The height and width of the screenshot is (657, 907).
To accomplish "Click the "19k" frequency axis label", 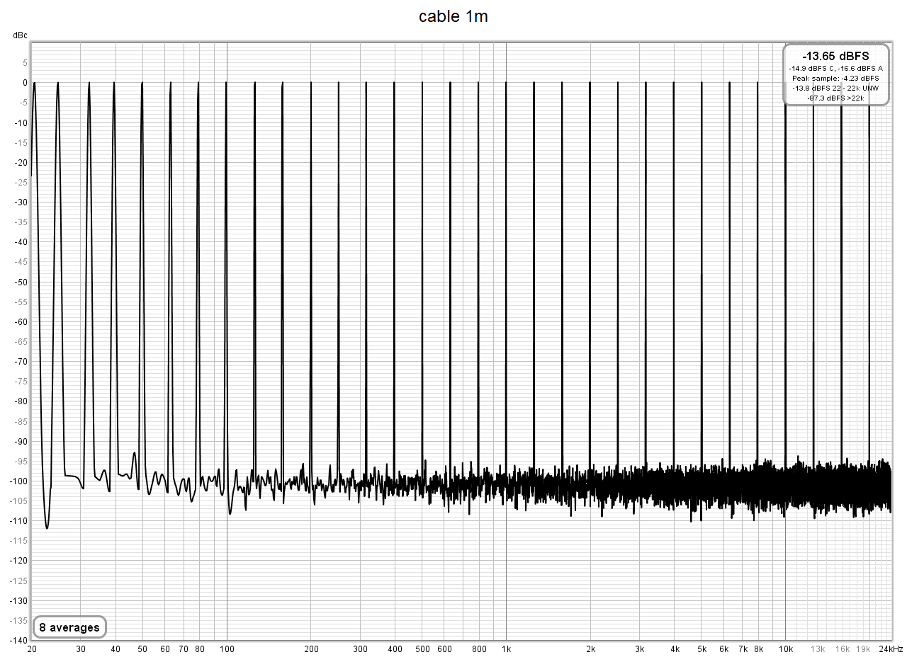I will [x=863, y=649].
